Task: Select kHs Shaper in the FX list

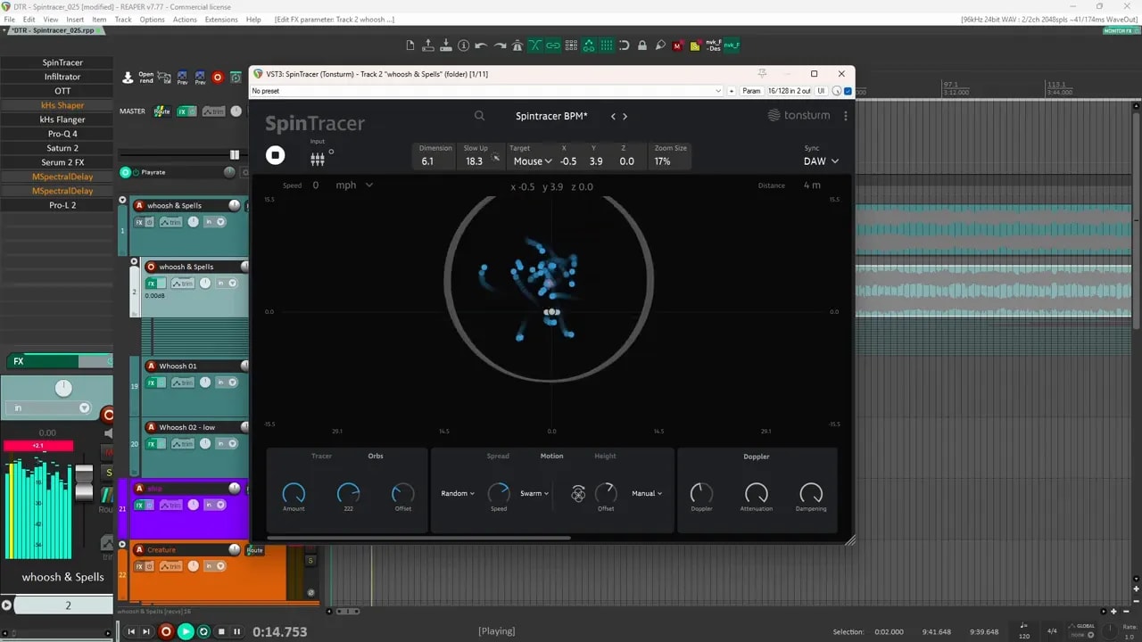Action: click(x=62, y=105)
